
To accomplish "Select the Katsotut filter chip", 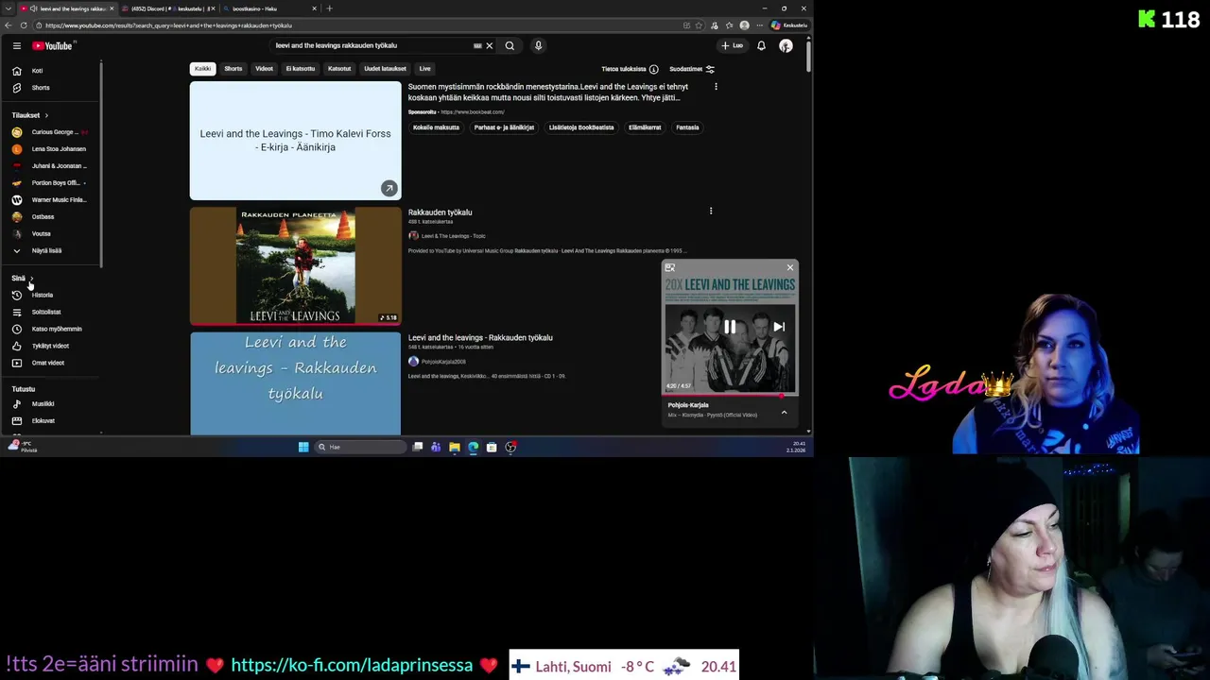I will tap(339, 69).
